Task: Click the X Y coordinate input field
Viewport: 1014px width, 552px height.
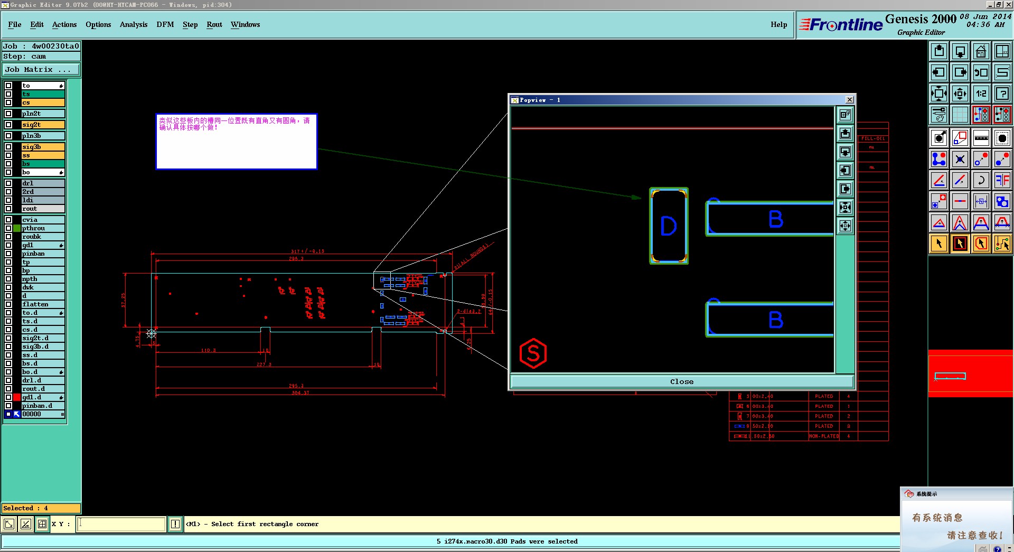Action: point(121,524)
